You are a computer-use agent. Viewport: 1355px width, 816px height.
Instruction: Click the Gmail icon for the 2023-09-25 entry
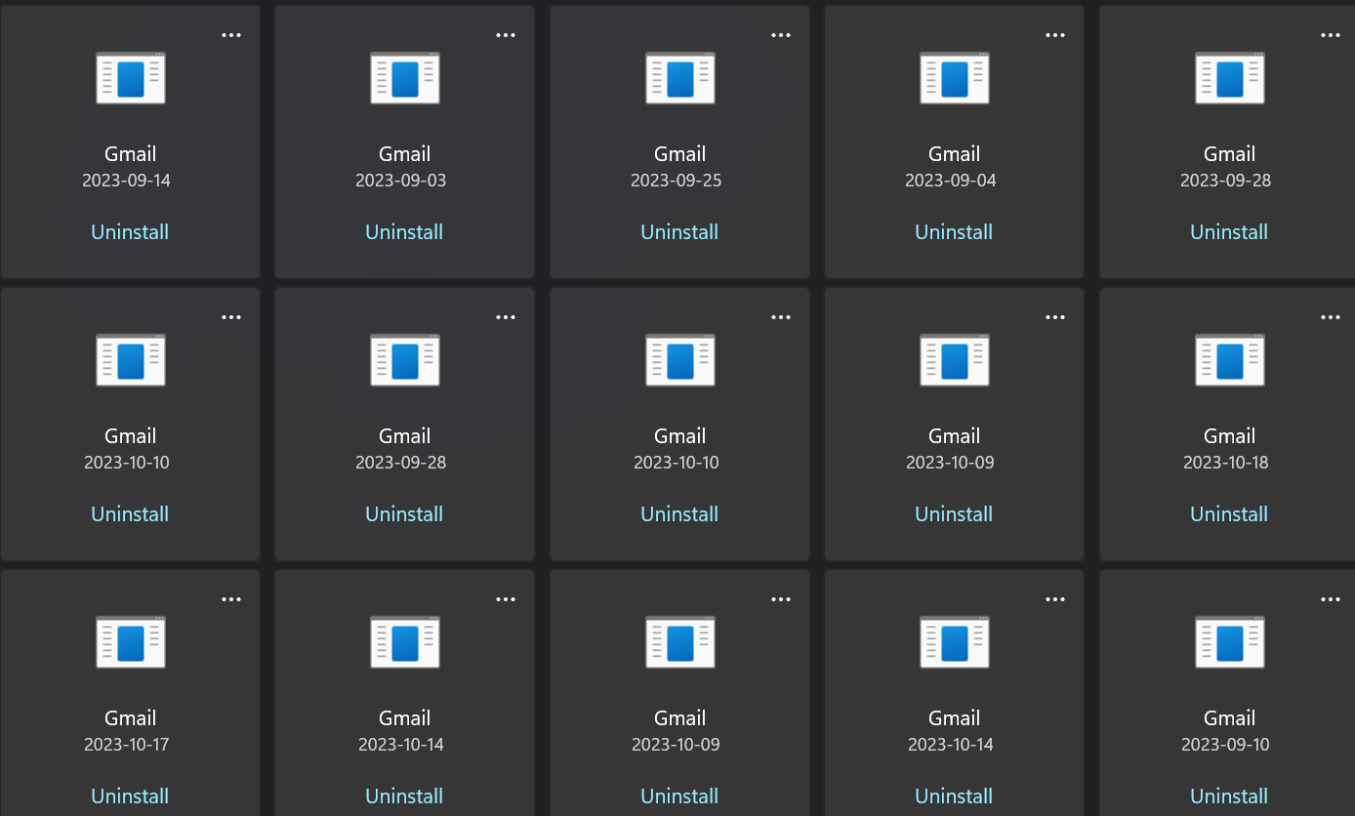pos(679,77)
